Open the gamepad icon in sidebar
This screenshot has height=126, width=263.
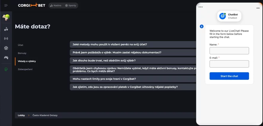[6, 57]
